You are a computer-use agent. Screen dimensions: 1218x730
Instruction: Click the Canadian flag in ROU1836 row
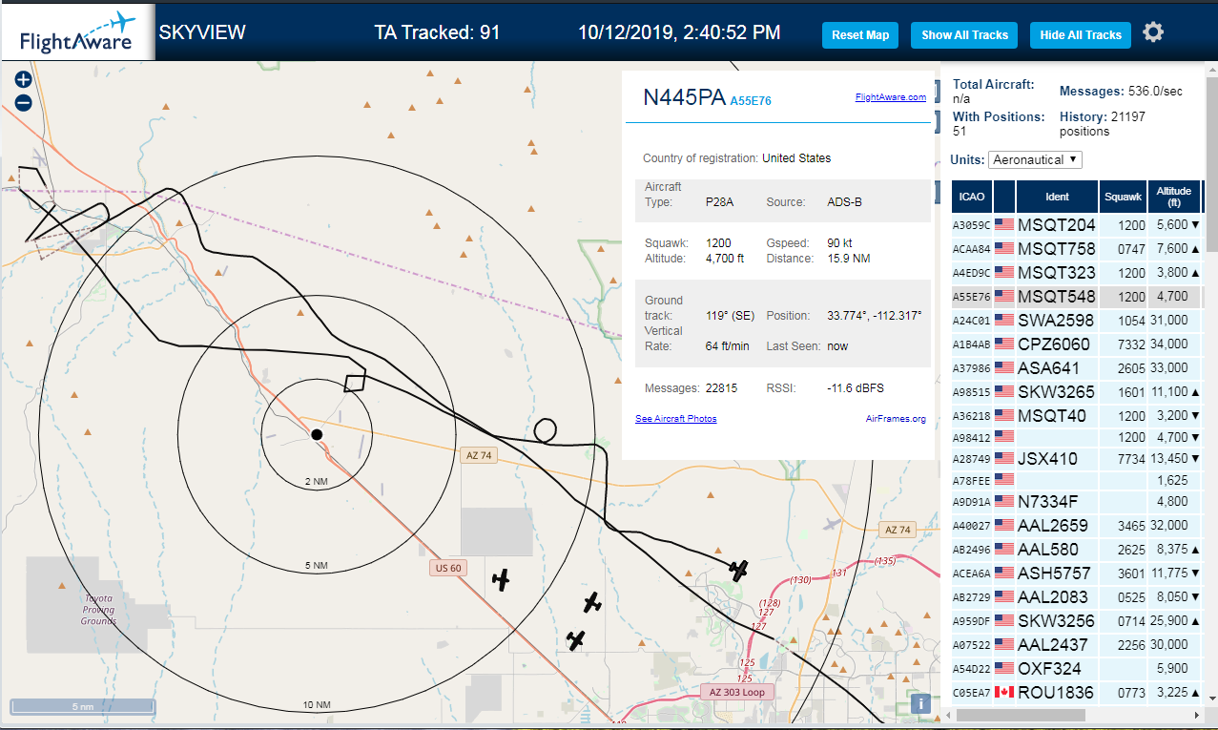click(1004, 693)
